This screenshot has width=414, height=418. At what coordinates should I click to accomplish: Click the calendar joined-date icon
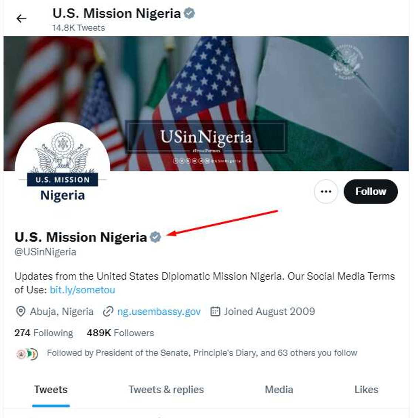[x=215, y=312]
